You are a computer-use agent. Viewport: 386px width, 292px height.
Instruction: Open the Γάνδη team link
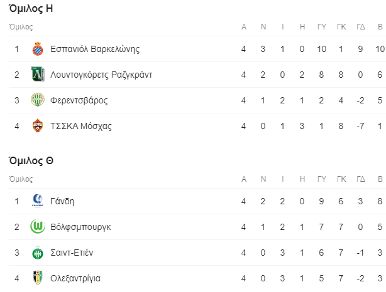pos(62,201)
